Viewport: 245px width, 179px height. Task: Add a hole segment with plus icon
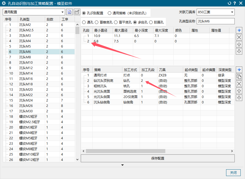(239, 30)
